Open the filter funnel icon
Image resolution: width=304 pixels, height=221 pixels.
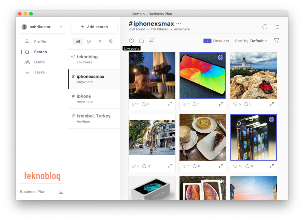(276, 41)
